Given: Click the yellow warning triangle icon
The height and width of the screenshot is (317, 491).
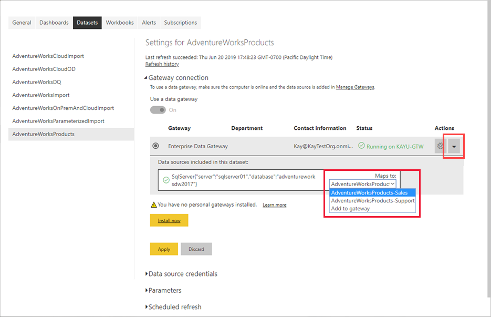Looking at the screenshot, I should click(x=153, y=204).
